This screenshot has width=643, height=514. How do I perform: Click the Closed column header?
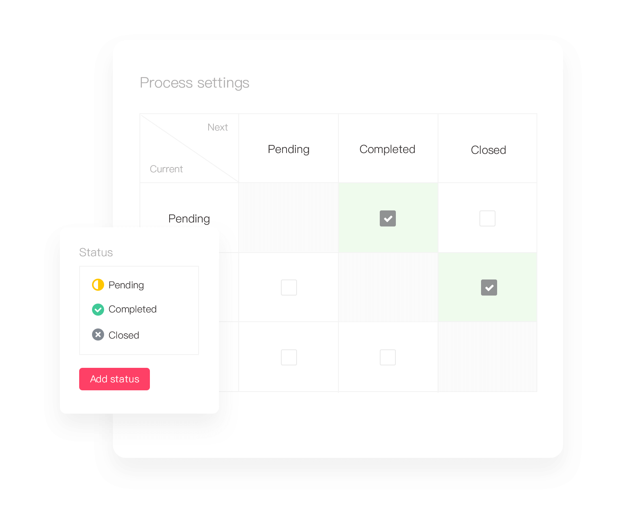coord(488,150)
